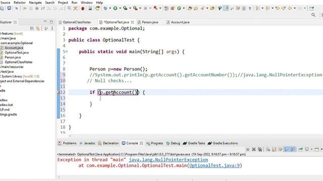Click the New Java Class green icon
The width and height of the screenshot is (323, 181).
[179, 8]
